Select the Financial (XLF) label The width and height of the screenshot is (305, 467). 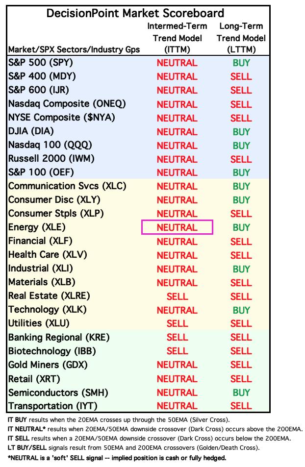click(x=40, y=241)
